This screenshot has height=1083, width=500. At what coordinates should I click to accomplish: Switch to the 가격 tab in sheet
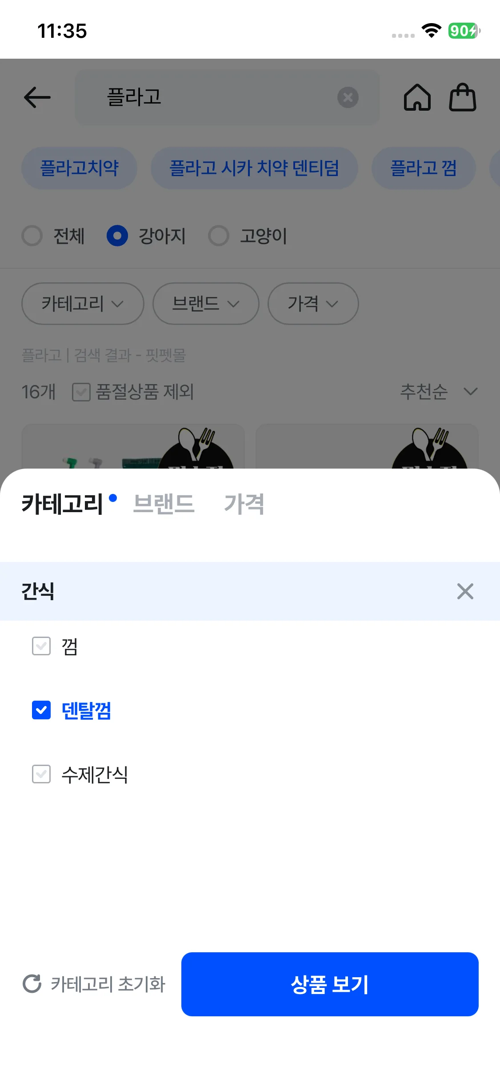click(244, 504)
